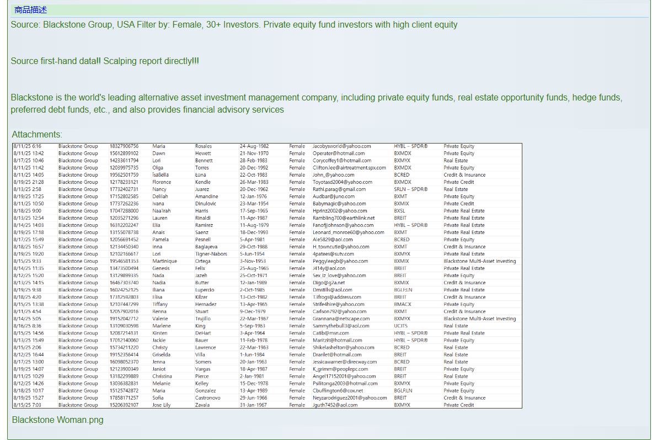Select the BXSL ticker cell
Viewport: 652px width, 440px height.
click(x=400, y=211)
